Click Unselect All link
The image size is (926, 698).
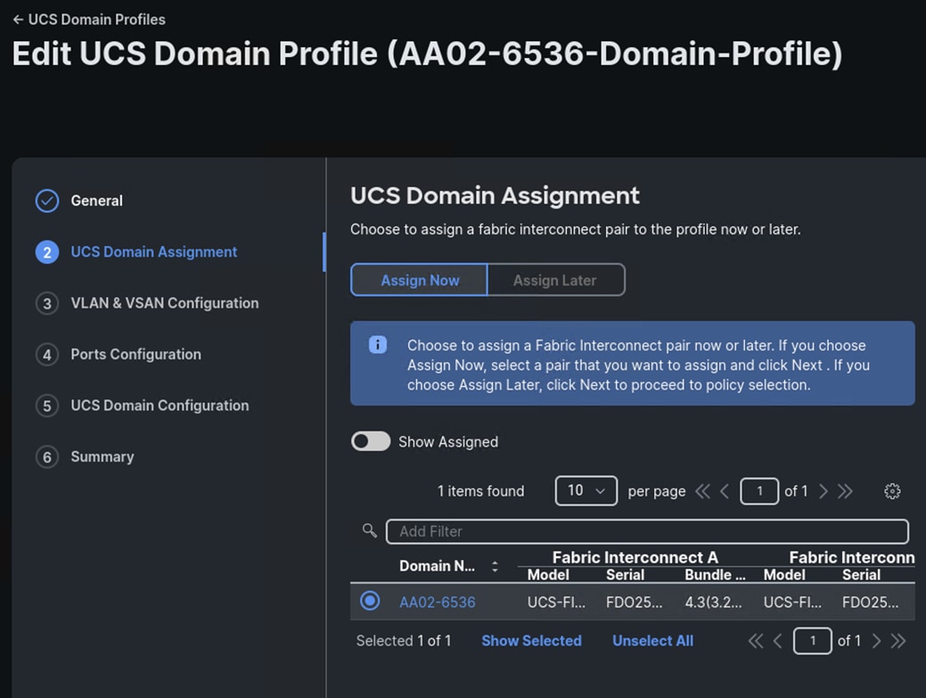pyautogui.click(x=652, y=641)
